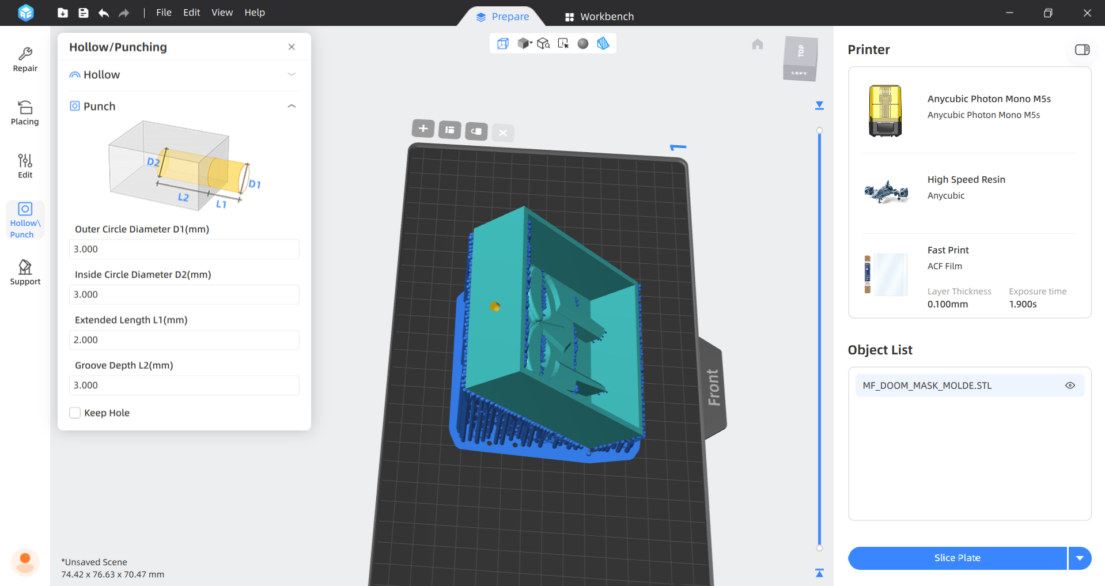The image size is (1105, 586).
Task: Open the Placing tool
Action: click(x=25, y=113)
